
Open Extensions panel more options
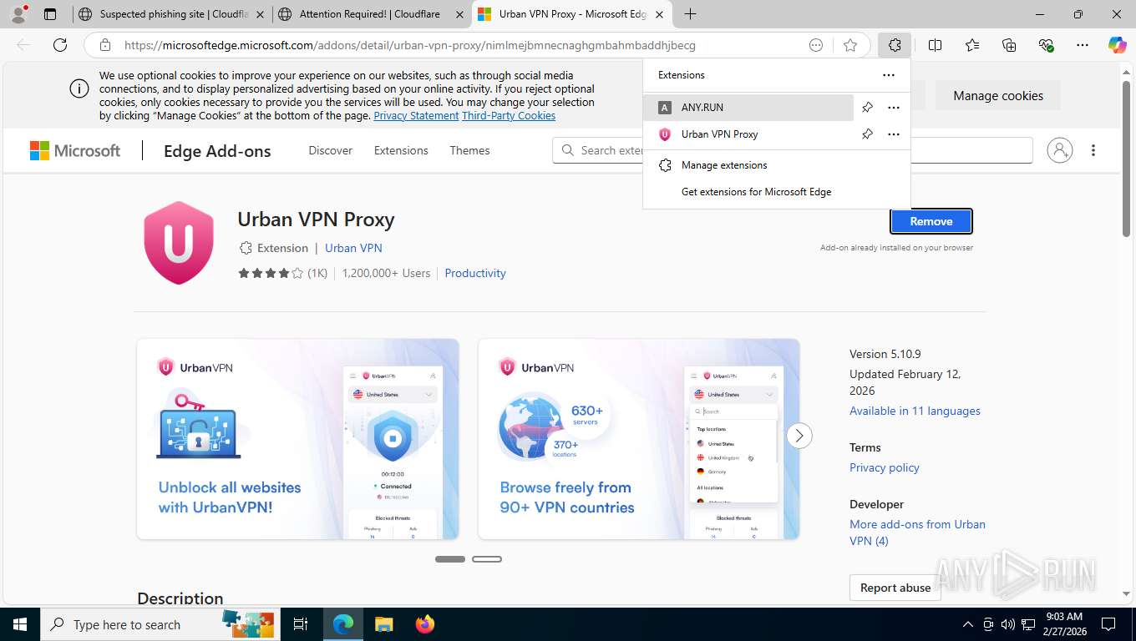pos(889,74)
